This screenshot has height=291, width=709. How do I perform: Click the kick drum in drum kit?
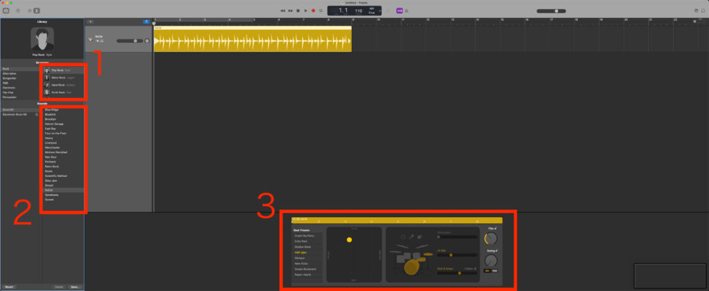point(412,267)
